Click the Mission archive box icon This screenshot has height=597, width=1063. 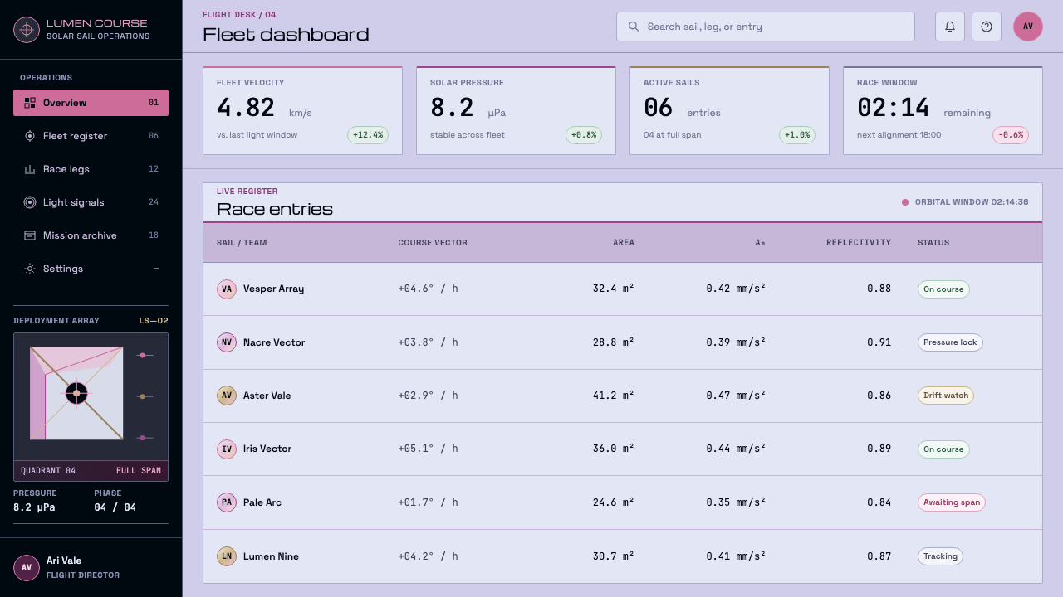(x=30, y=235)
